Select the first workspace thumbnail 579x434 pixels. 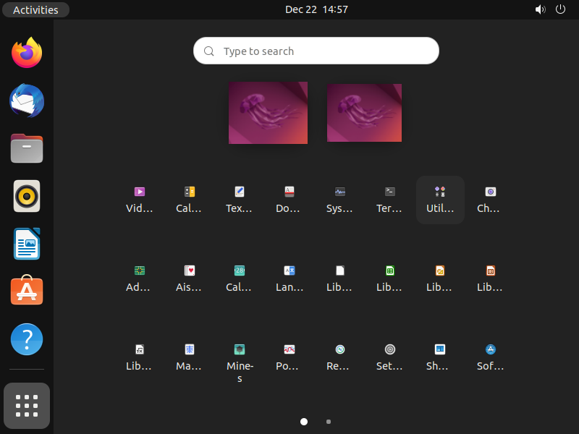tap(268, 113)
